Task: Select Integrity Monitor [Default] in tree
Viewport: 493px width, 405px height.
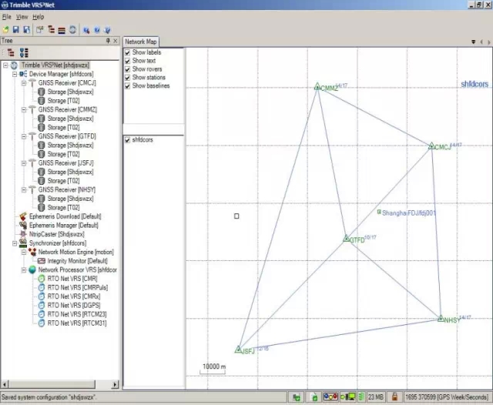Action: tap(77, 261)
